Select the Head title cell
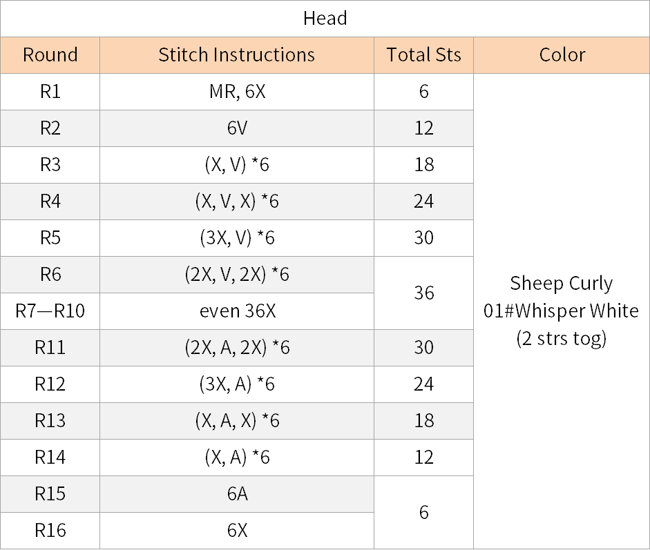The width and height of the screenshot is (650, 550). click(325, 19)
